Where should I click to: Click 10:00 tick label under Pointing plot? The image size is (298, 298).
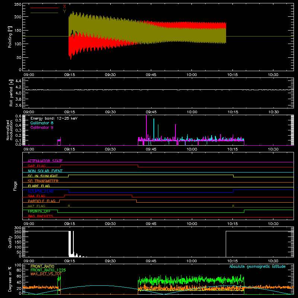tap(191, 75)
